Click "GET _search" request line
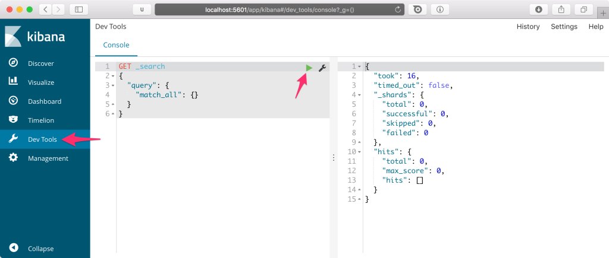The height and width of the screenshot is (258, 609). coord(142,66)
